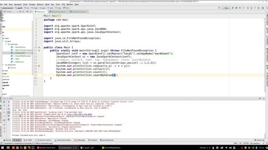The height and width of the screenshot is (150, 268).
Task: Open the Version Control tool window
Action: tap(43, 140)
